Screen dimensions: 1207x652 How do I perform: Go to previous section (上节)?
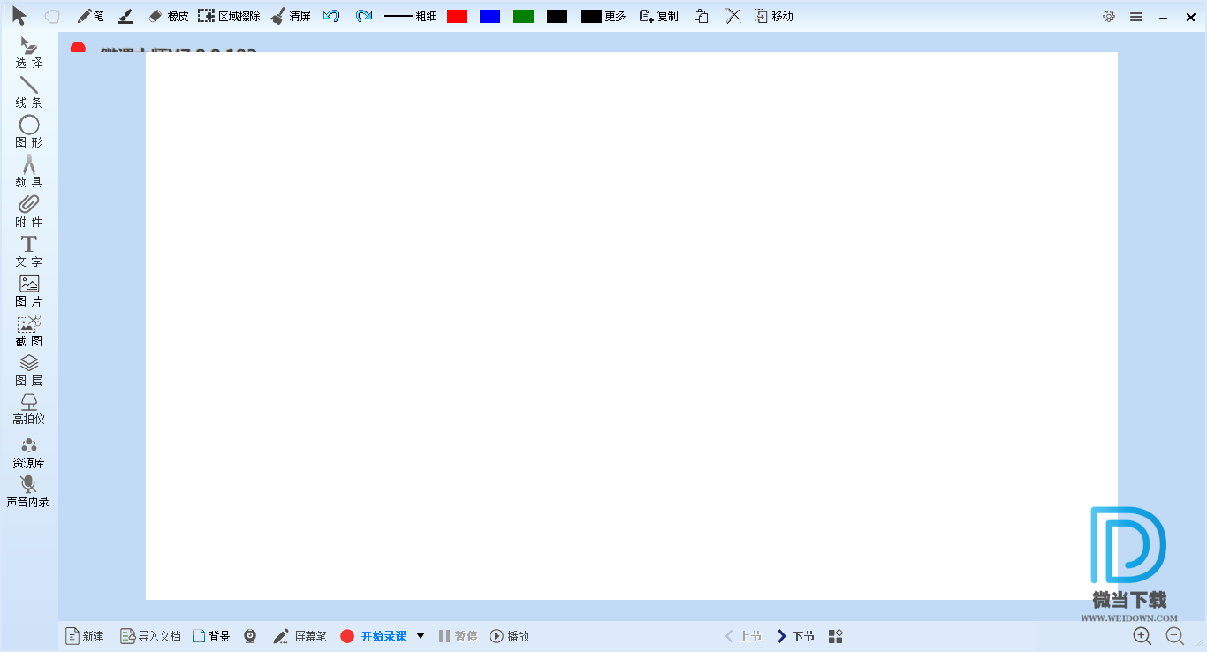coord(743,636)
